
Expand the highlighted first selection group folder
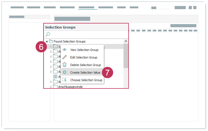coord(51,46)
